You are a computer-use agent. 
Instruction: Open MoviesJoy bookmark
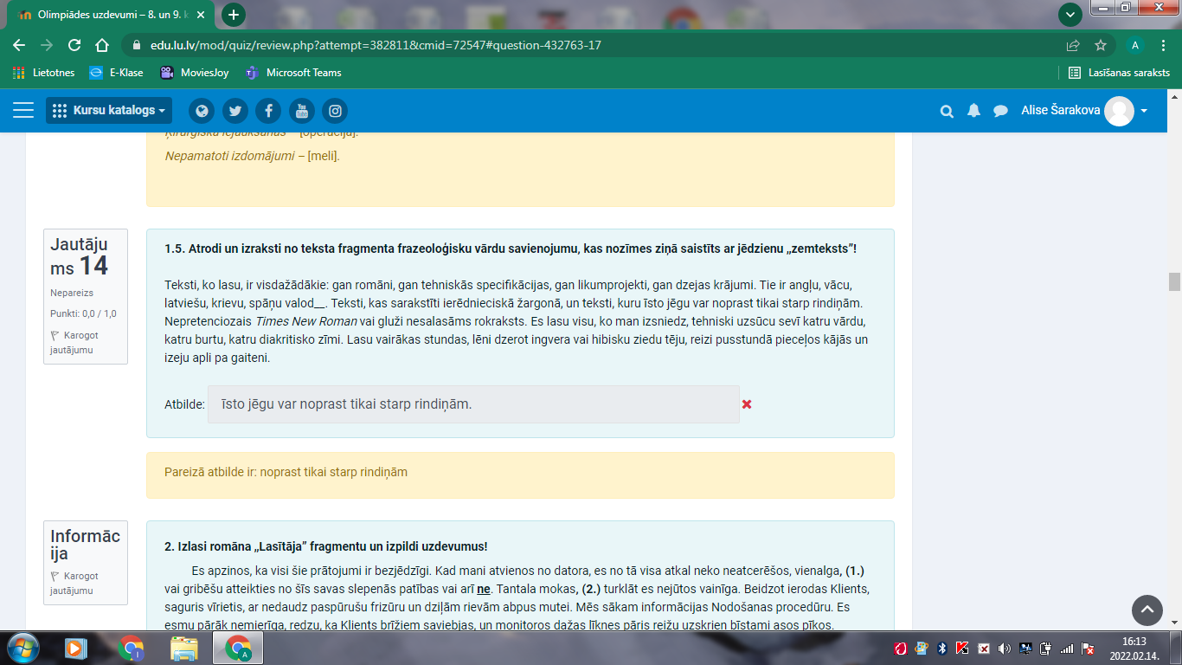(x=195, y=73)
